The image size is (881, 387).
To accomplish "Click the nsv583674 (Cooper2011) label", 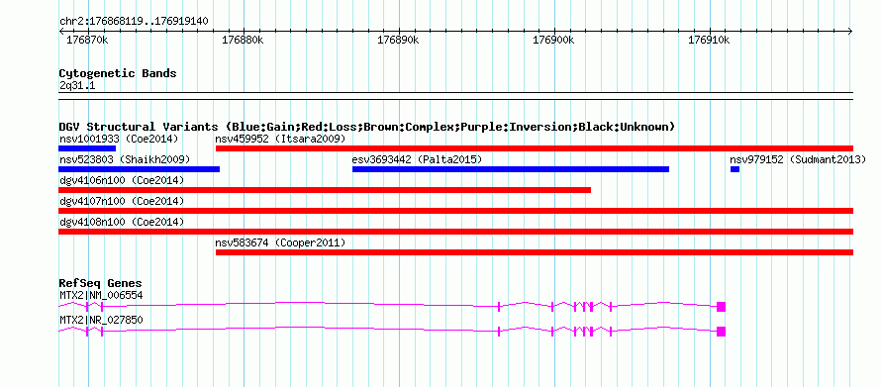I will coord(280,242).
